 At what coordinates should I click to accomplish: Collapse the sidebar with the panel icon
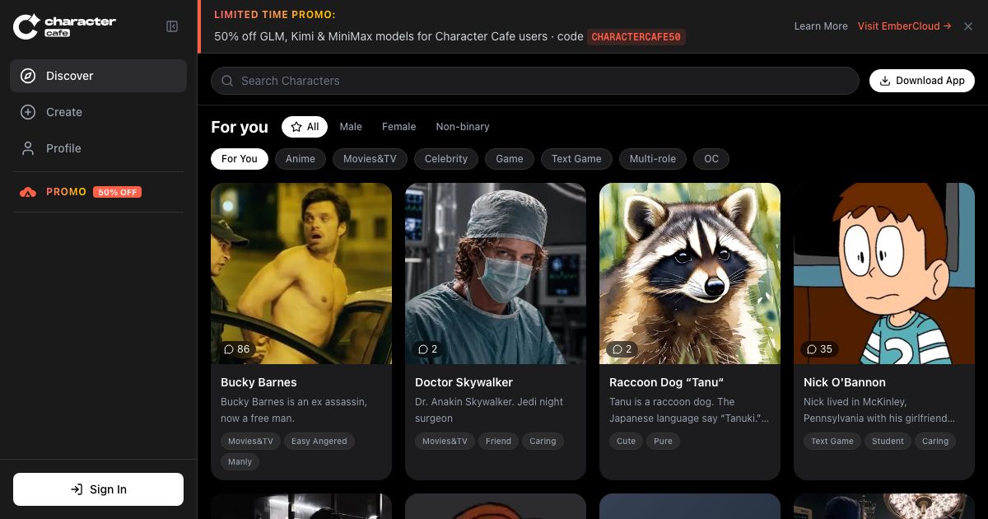pos(172,26)
